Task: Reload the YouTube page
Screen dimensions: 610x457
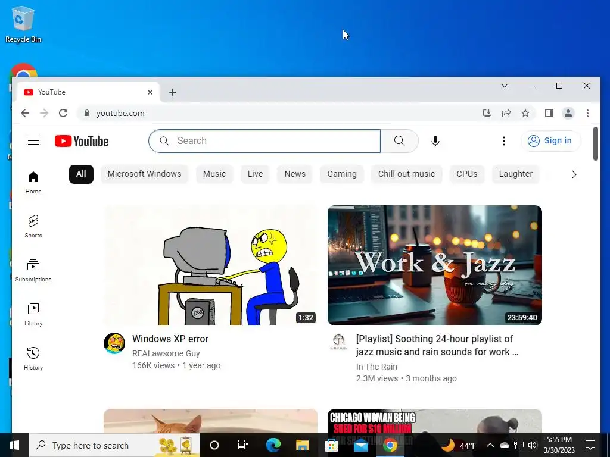Action: click(63, 113)
